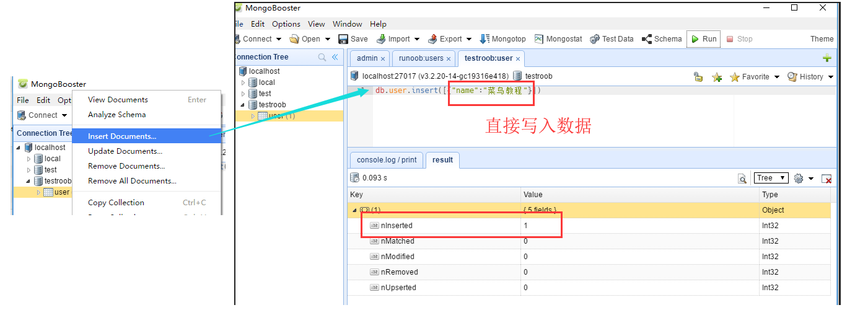
Task: Select Remove Documents... context menu entry
Action: click(147, 166)
